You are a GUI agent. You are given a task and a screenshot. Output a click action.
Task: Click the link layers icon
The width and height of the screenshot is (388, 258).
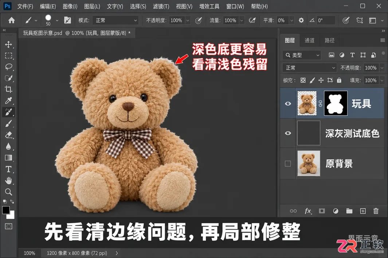point(293,211)
